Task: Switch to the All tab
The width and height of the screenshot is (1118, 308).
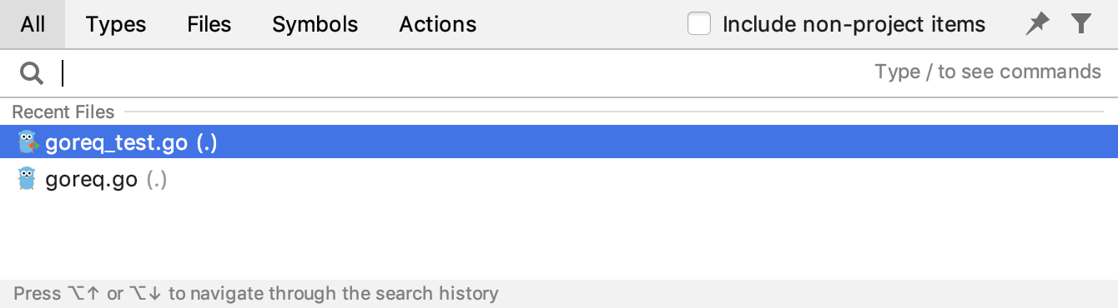Action: [33, 24]
